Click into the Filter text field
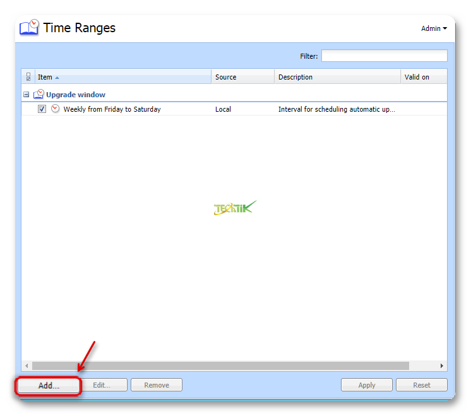Viewport: 471px width, 416px height. [384, 56]
